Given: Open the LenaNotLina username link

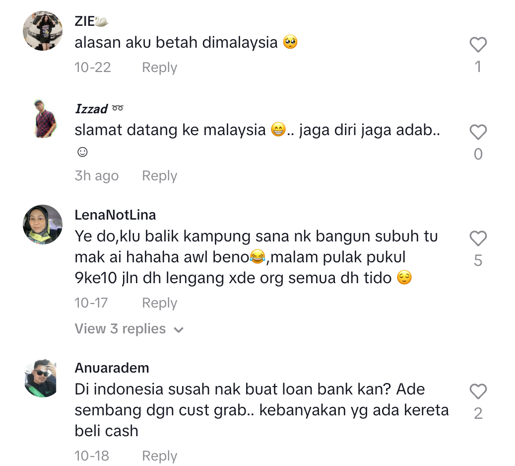Looking at the screenshot, I should pos(115,215).
